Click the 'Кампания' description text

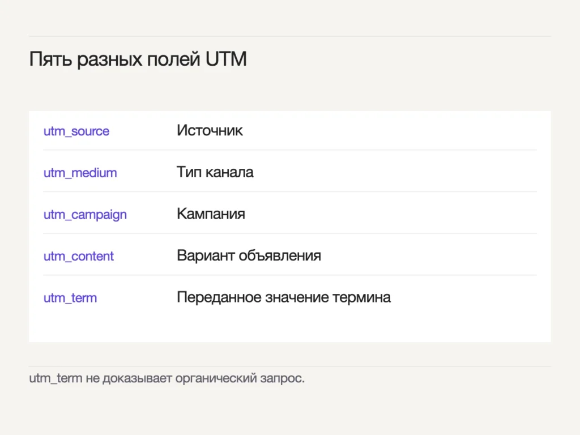[211, 214]
